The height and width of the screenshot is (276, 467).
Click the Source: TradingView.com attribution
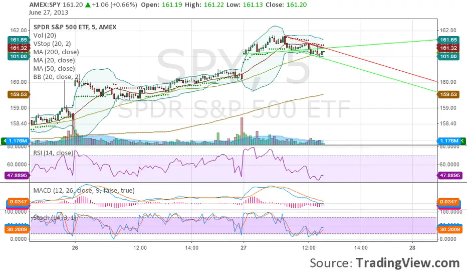pos(384,263)
